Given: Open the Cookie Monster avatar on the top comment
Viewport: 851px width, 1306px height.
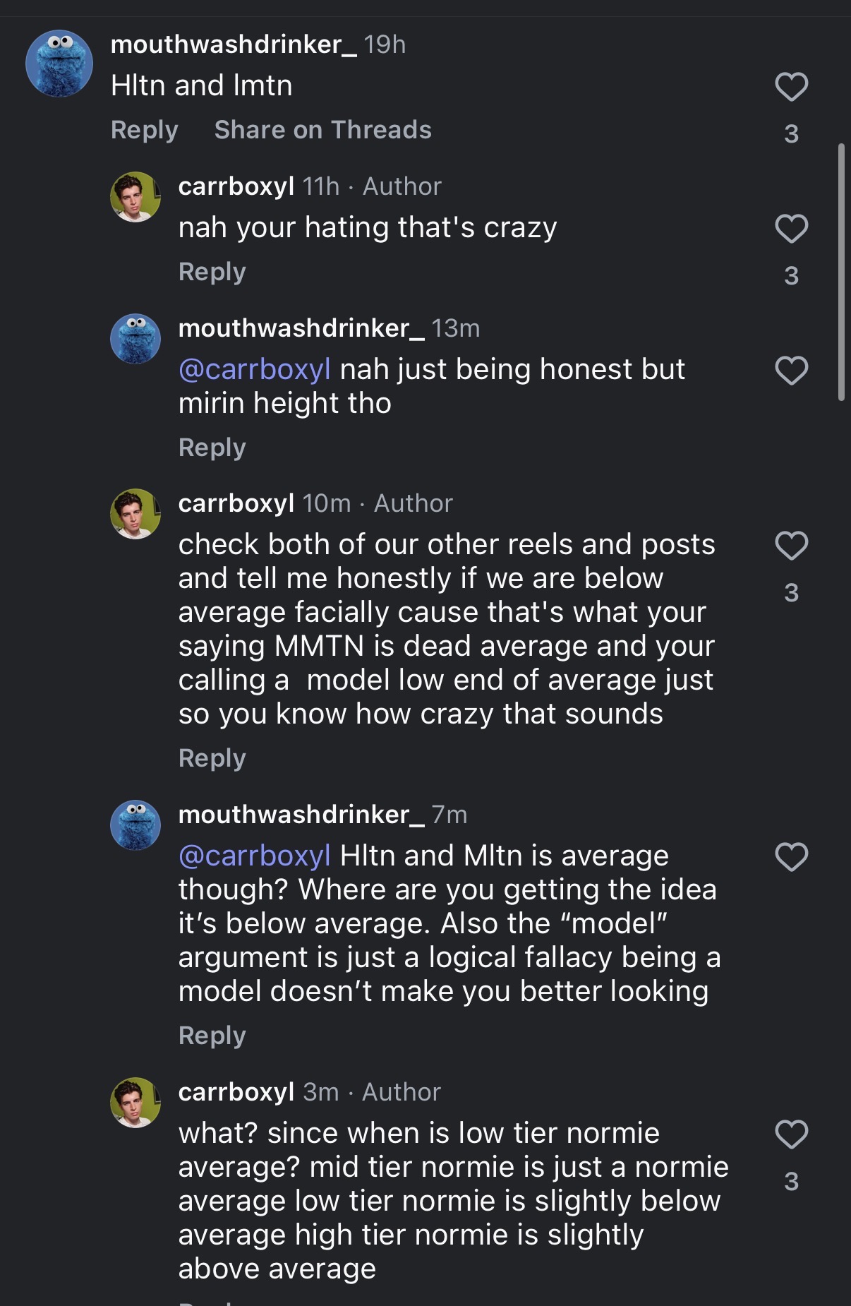Looking at the screenshot, I should (59, 64).
